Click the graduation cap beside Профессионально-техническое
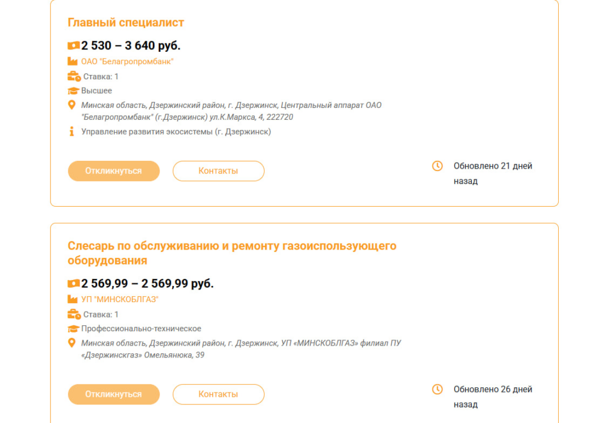The height and width of the screenshot is (423, 610). (x=73, y=329)
